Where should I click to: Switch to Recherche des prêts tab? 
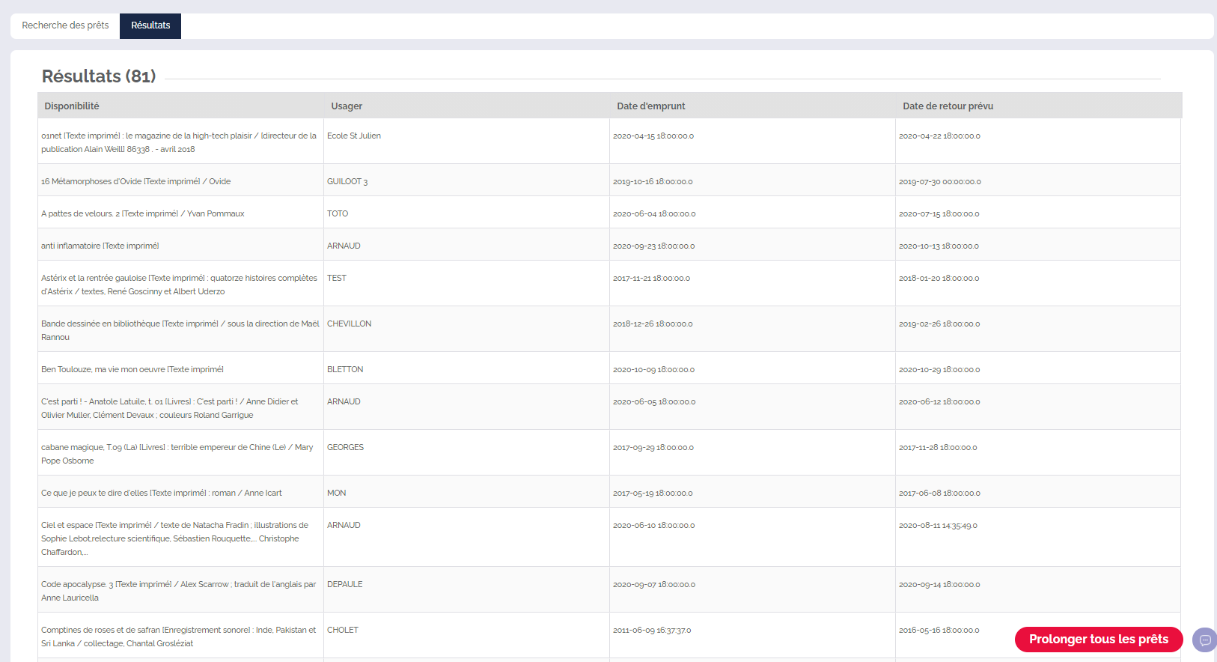65,25
